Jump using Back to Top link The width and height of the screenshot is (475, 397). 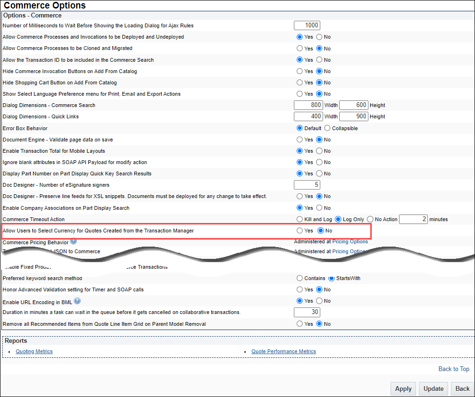tap(454, 369)
